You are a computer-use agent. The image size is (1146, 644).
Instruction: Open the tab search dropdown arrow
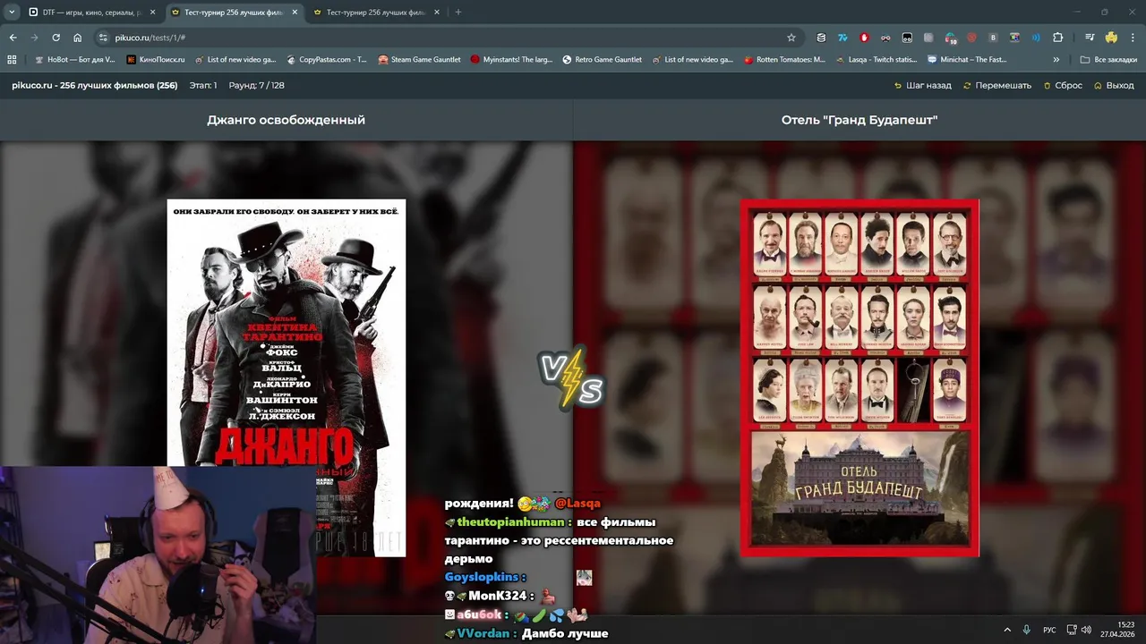[x=12, y=13]
